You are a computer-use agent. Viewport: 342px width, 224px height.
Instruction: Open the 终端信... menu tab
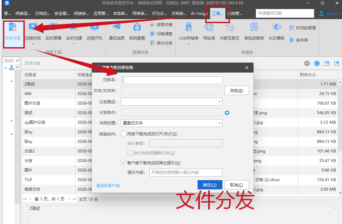point(23,14)
